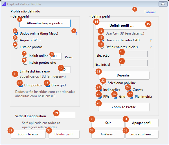Open the Análises dialog button

[108, 134]
